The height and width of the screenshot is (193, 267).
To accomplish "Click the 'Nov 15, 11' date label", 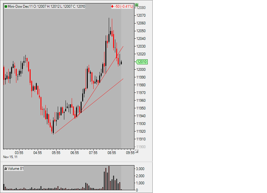I will click(10, 157).
